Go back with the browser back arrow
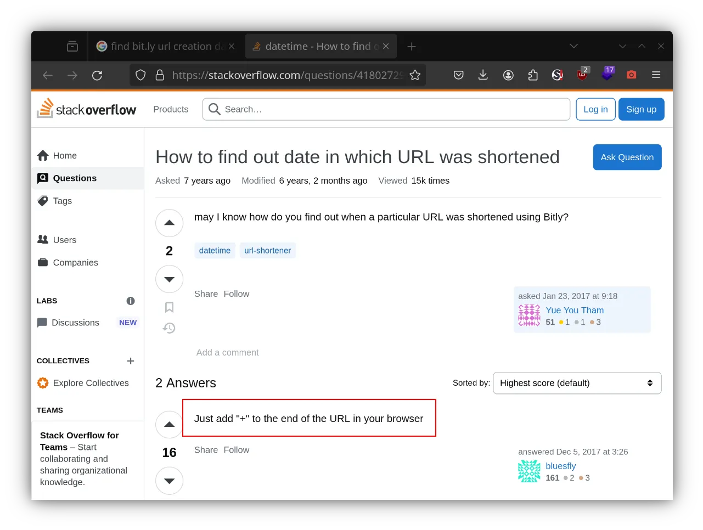Viewport: 703px width, 530px height. point(48,75)
